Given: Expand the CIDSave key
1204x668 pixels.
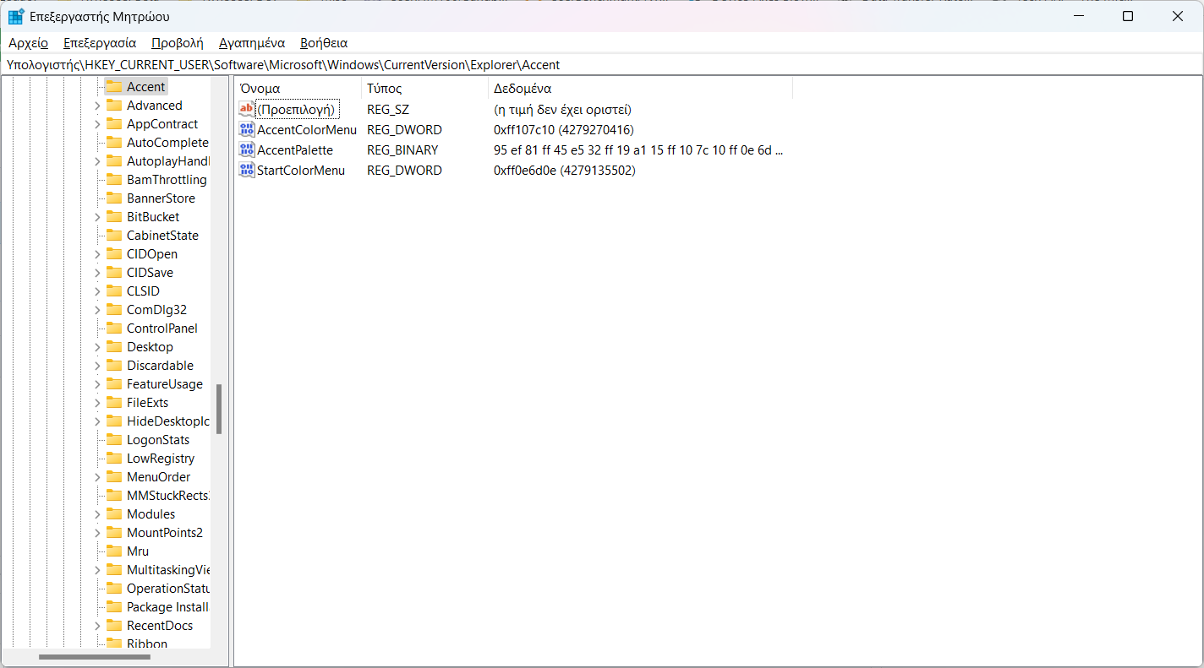Looking at the screenshot, I should coord(97,273).
